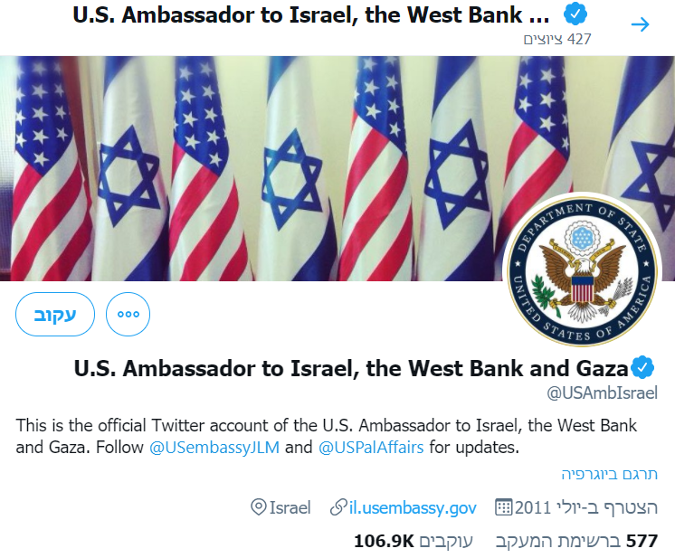Click the verified badge in the top header
This screenshot has height=558, width=675.
tap(575, 14)
